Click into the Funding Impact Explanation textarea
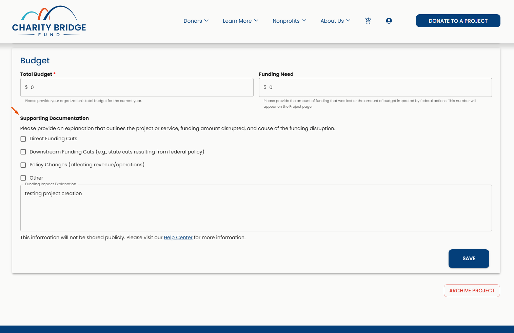Screen dimensions: 514x333 (256, 208)
